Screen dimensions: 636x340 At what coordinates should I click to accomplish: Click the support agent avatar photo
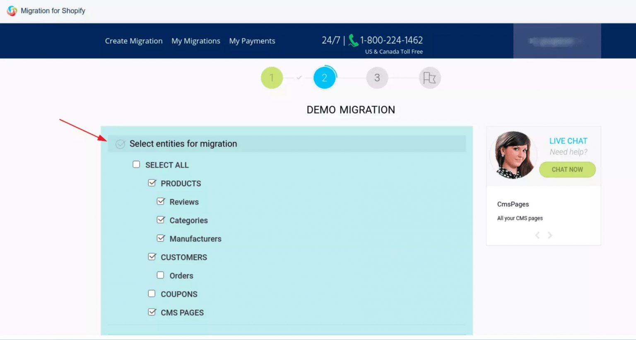click(x=513, y=154)
